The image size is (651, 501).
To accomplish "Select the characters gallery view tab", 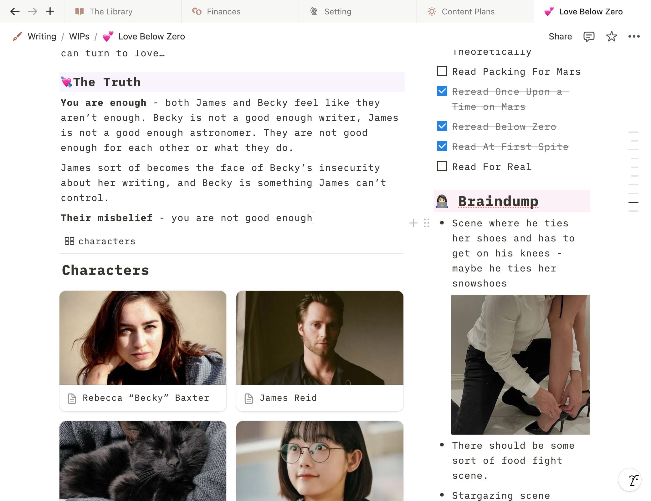I will [x=100, y=241].
